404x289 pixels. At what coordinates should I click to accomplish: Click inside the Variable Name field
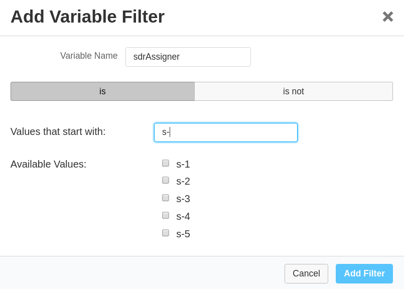(x=188, y=57)
